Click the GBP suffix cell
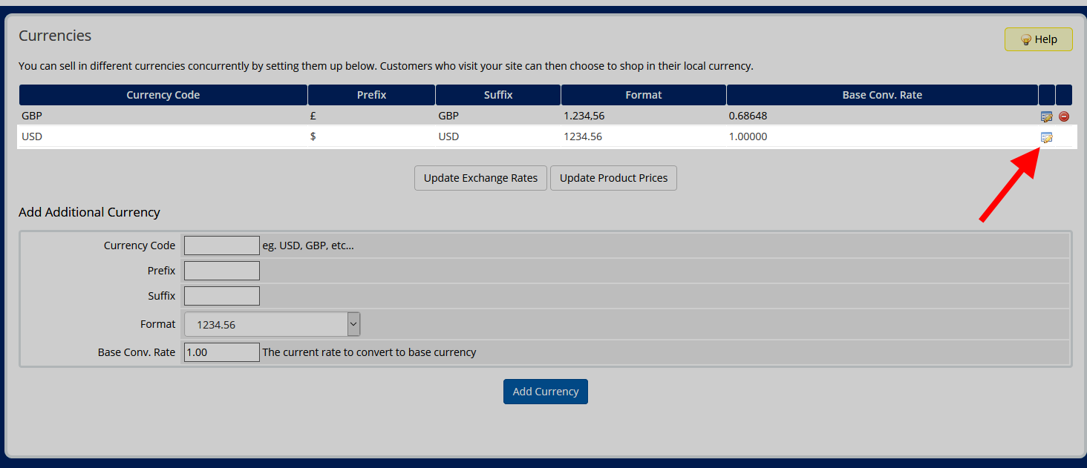The image size is (1087, 468). point(449,116)
